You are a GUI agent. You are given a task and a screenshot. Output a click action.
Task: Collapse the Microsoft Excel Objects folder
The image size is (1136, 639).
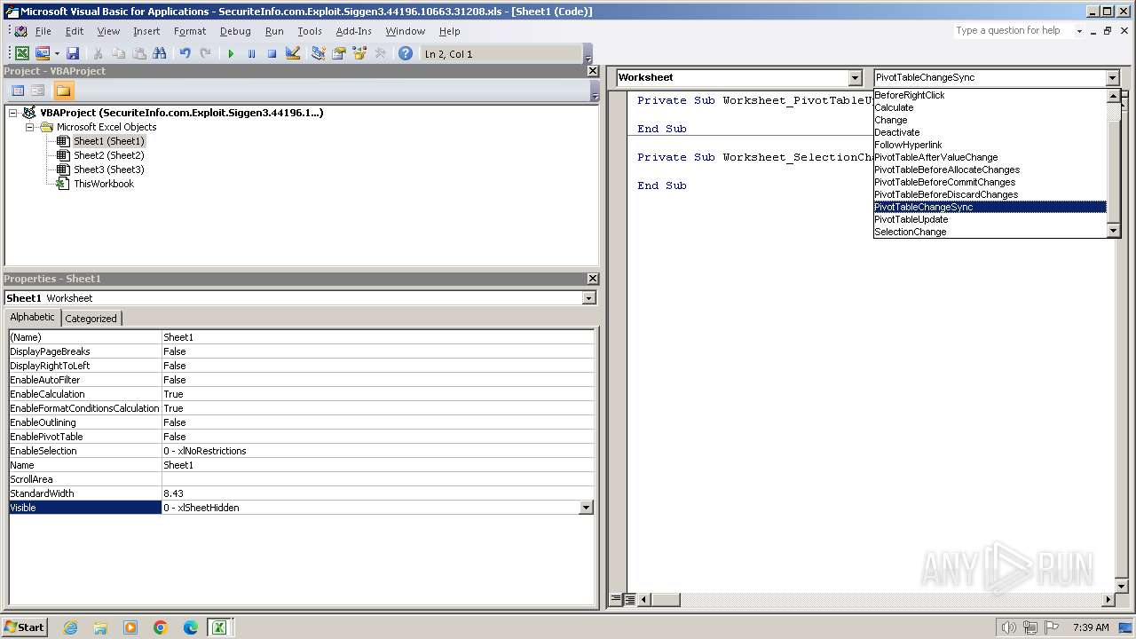pyautogui.click(x=29, y=127)
